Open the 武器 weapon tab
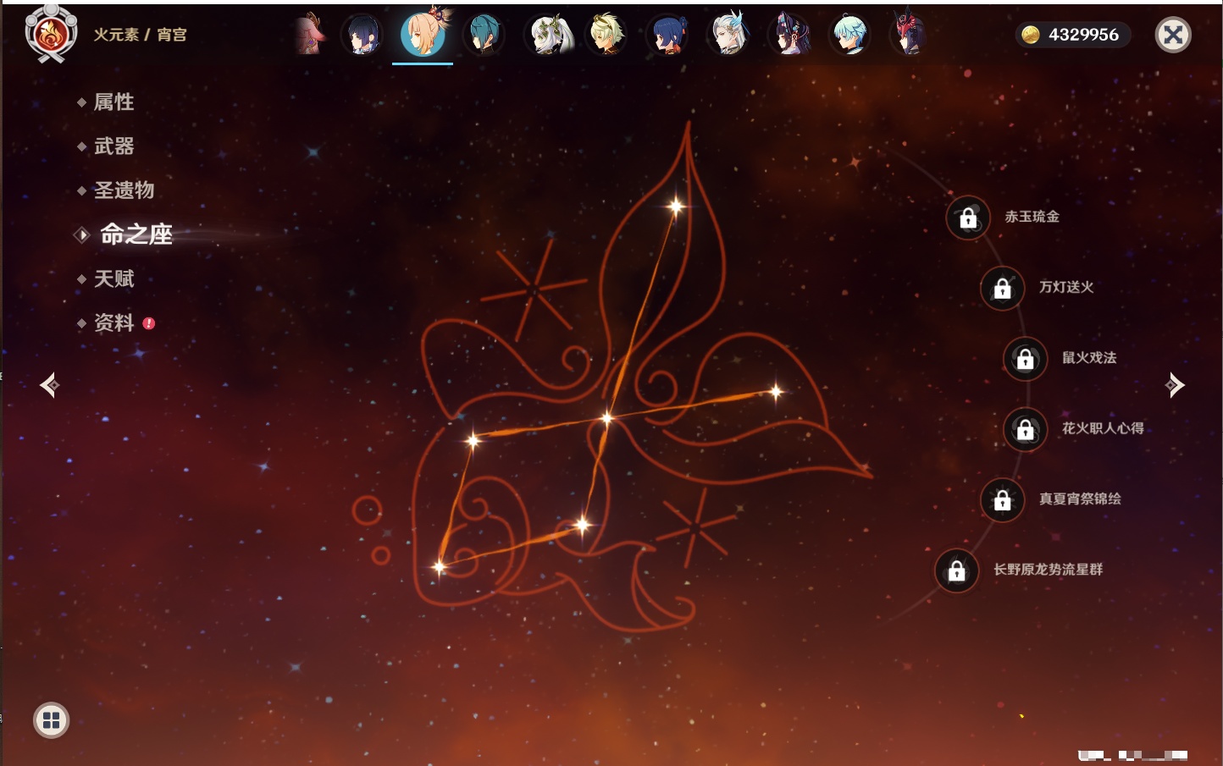 [x=113, y=146]
